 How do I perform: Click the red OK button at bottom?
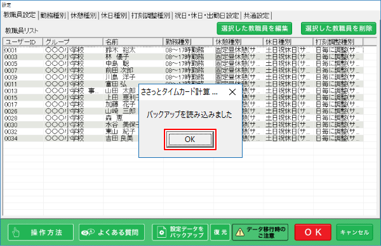pos(313,232)
